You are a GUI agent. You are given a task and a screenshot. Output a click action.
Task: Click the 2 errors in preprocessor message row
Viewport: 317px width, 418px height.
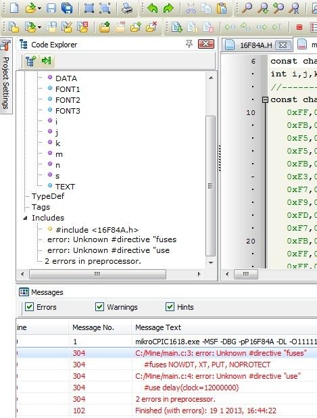coord(167,399)
